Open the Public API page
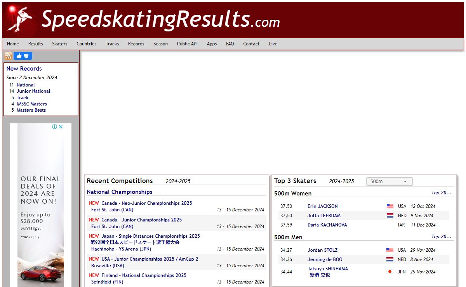 [x=187, y=44]
